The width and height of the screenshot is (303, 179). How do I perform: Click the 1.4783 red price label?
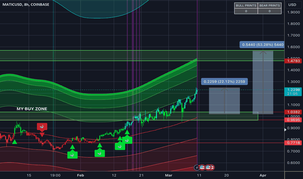point(294,61)
